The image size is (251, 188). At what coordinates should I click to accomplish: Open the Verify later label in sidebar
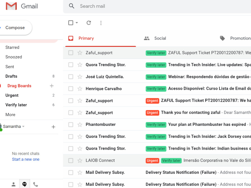click(16, 105)
